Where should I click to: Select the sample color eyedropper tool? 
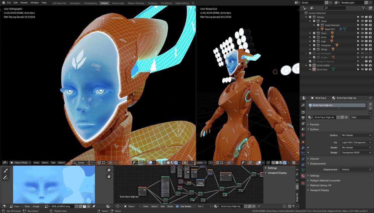coord(6,170)
